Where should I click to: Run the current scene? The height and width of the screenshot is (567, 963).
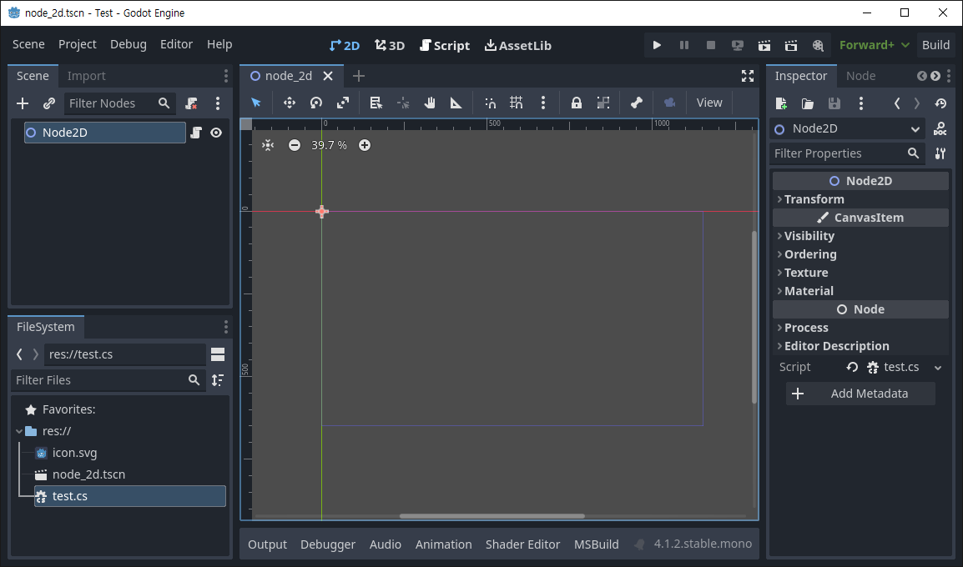click(x=764, y=45)
